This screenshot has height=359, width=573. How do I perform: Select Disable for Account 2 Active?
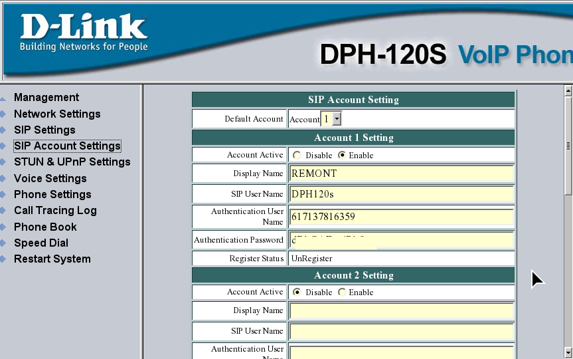tap(297, 292)
